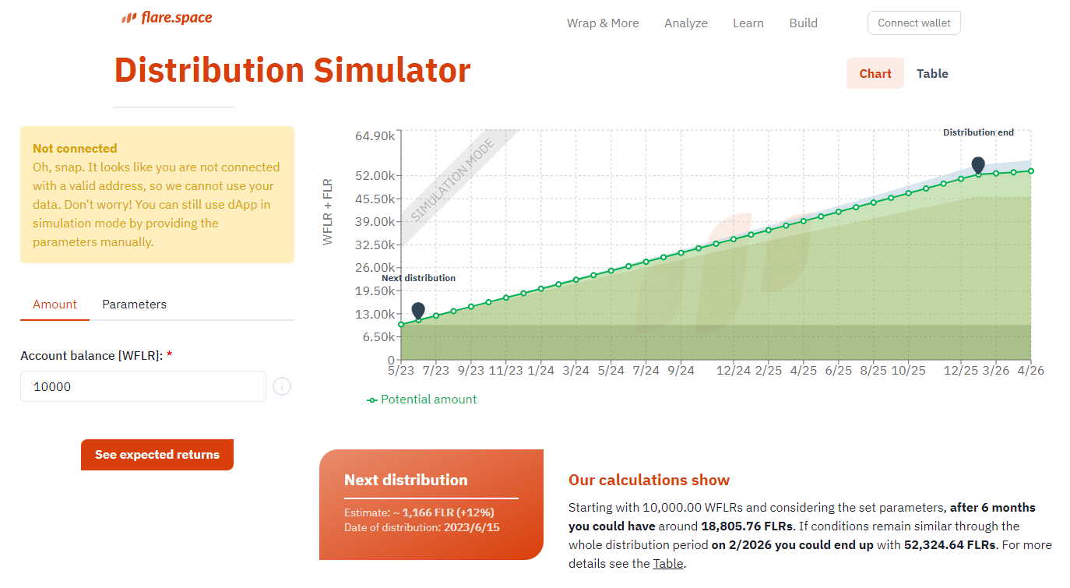The height and width of the screenshot is (588, 1070).
Task: Click the account balance info icon
Action: point(282,386)
